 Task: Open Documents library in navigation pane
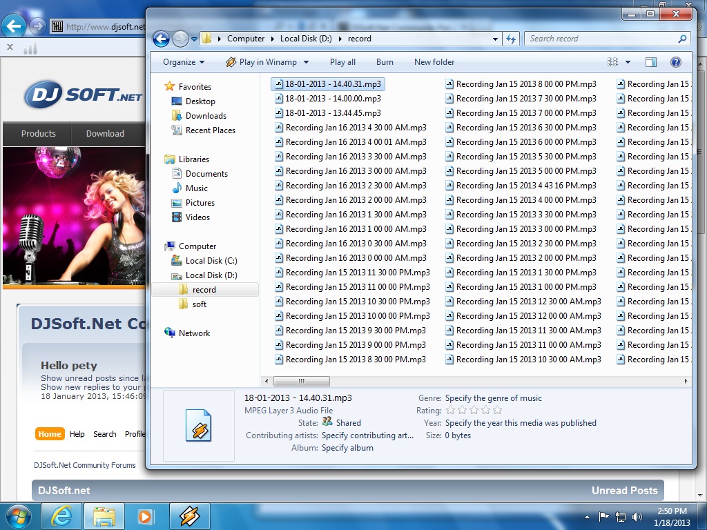(x=206, y=173)
